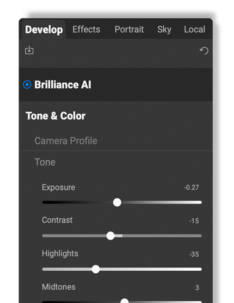Image resolution: width=234 pixels, height=303 pixels.
Task: Select the Develop tab
Action: (x=44, y=30)
